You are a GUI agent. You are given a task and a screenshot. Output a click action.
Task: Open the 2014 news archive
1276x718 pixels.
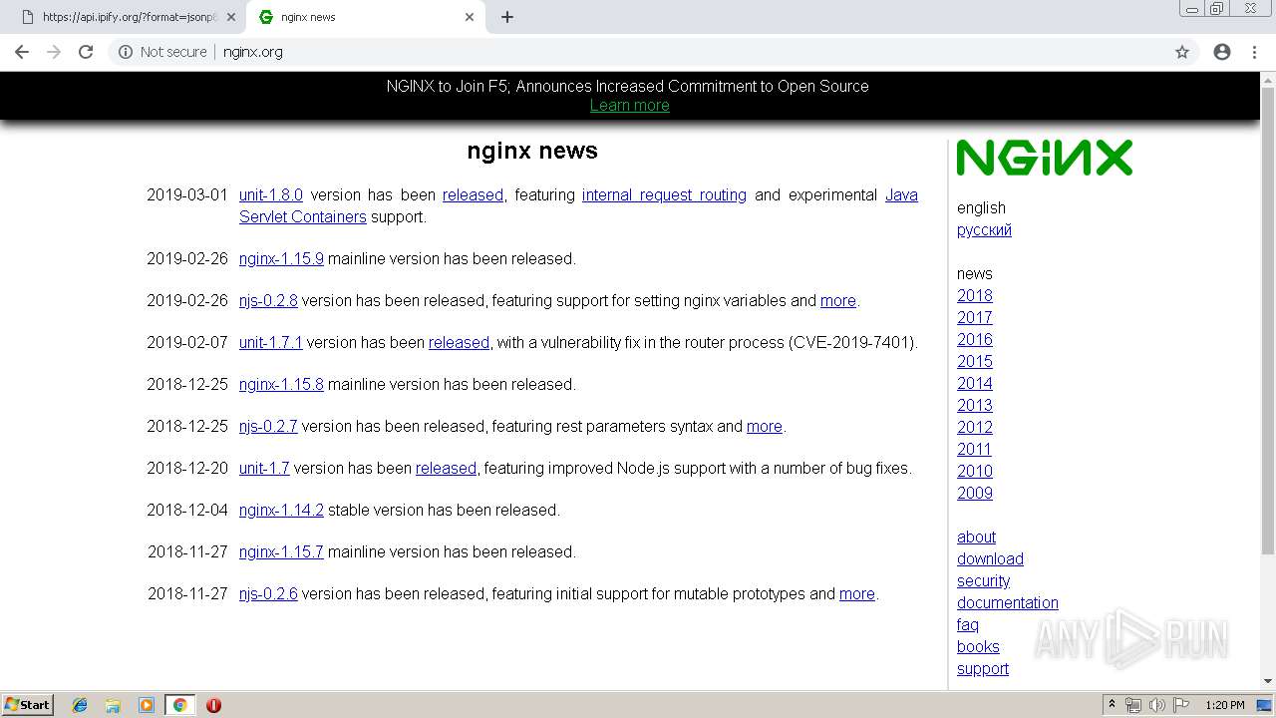975,384
